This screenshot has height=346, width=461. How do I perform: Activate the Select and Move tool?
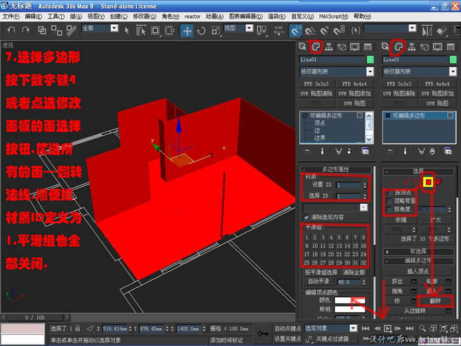tap(187, 30)
